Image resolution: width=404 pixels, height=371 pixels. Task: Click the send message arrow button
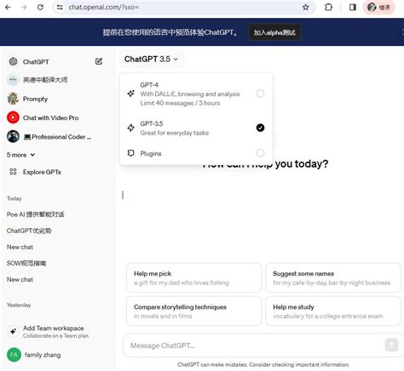[391, 345]
